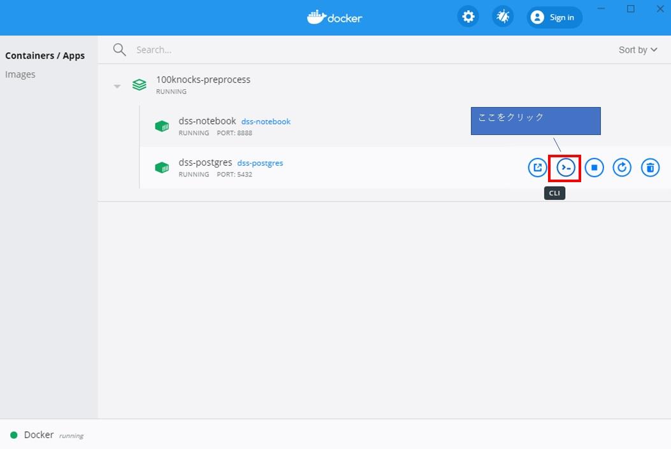Collapse the 100knocks-preprocess app group
Image resolution: width=671 pixels, height=449 pixels.
117,86
